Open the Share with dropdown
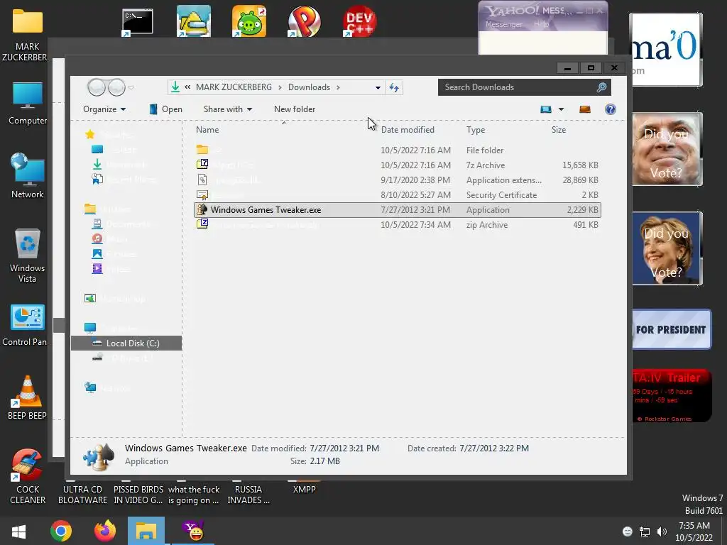The height and width of the screenshot is (545, 727). coord(228,109)
